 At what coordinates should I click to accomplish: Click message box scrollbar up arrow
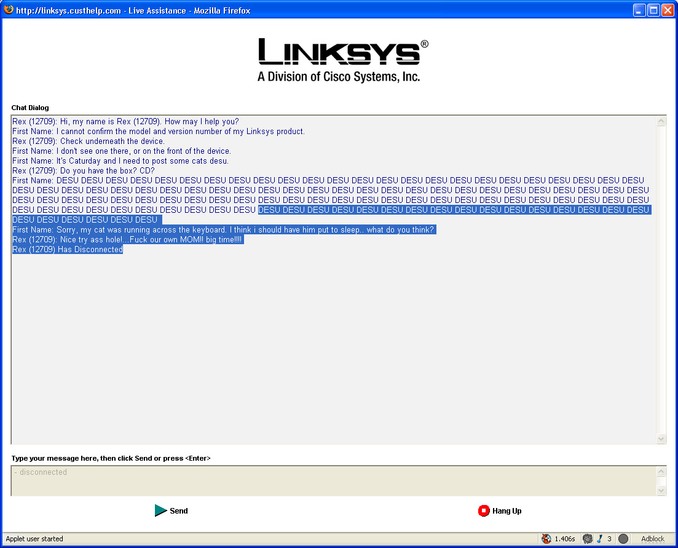point(661,472)
